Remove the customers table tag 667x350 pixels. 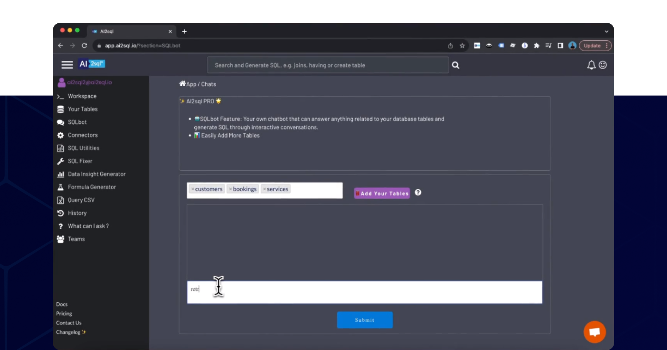(x=192, y=189)
